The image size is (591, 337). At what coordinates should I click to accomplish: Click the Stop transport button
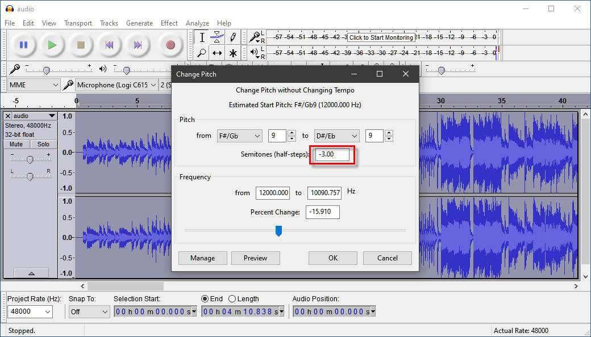[81, 45]
